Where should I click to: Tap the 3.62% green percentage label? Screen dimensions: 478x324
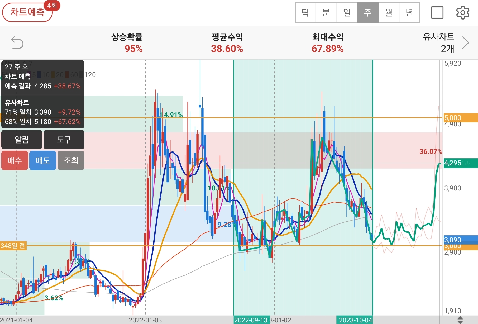click(54, 298)
